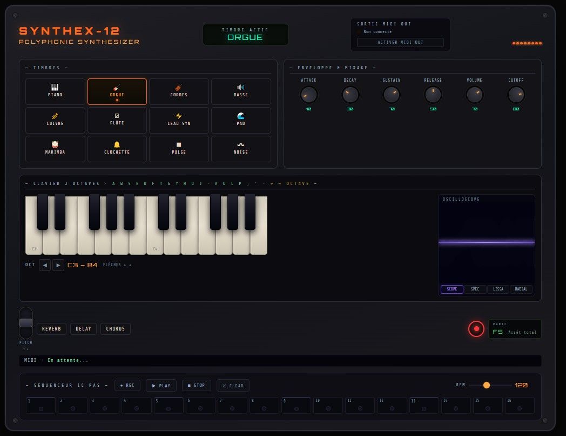
Task: Hit the red PANIC stop button
Action: point(476,329)
